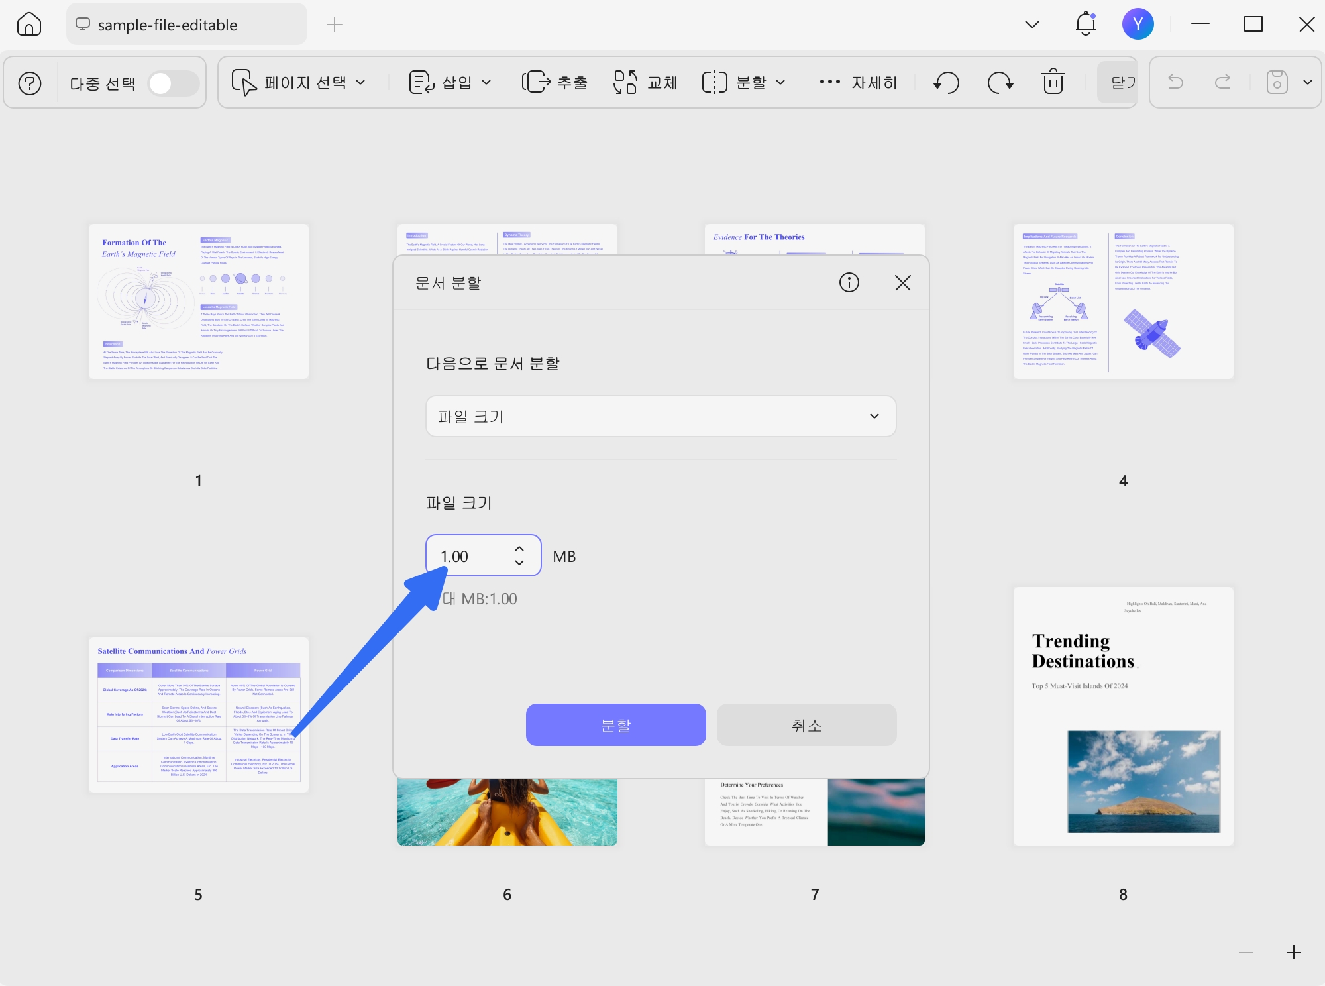Open notifications bell icon
Viewport: 1325px width, 986px height.
[x=1086, y=24]
